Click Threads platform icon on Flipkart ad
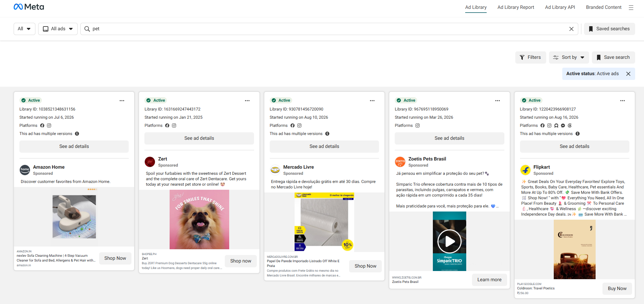Viewport: 644px width, 304px height. [570, 125]
